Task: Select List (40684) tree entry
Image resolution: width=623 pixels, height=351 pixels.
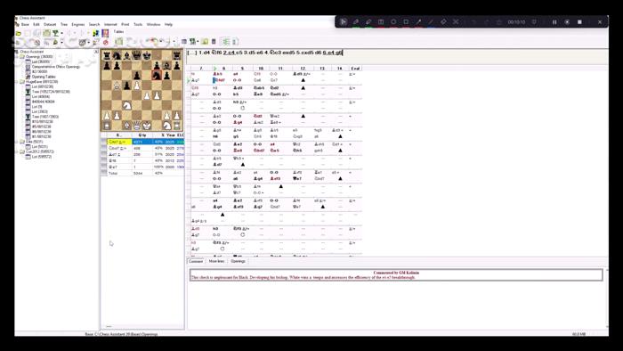Action: (x=41, y=97)
